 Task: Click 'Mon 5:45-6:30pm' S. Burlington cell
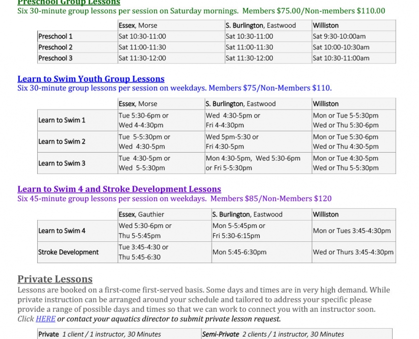[x=262, y=252]
